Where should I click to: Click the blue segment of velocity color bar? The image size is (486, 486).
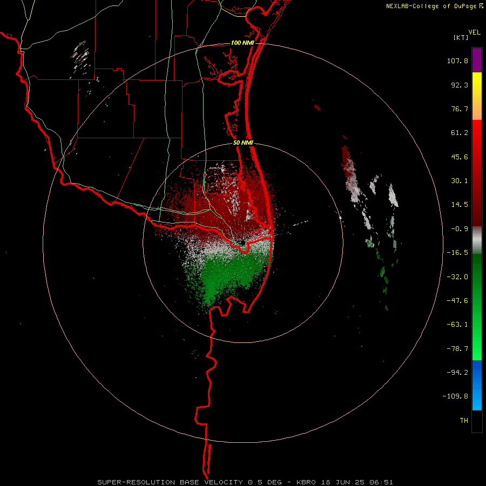coord(477,385)
